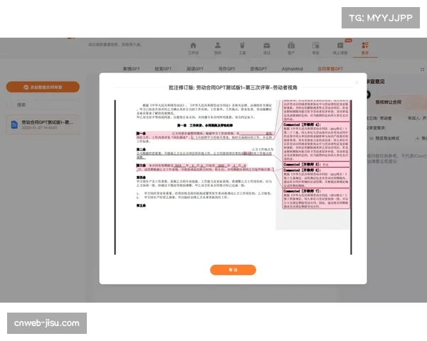Click the 股权转让合同 label in the right panel
The height and width of the screenshot is (341, 427).
[x=389, y=102]
